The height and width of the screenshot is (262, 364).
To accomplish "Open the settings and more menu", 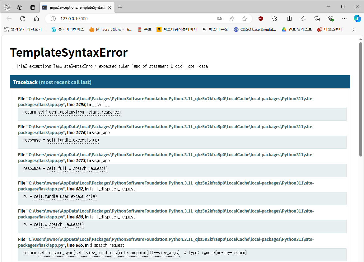I will pos(344,19).
